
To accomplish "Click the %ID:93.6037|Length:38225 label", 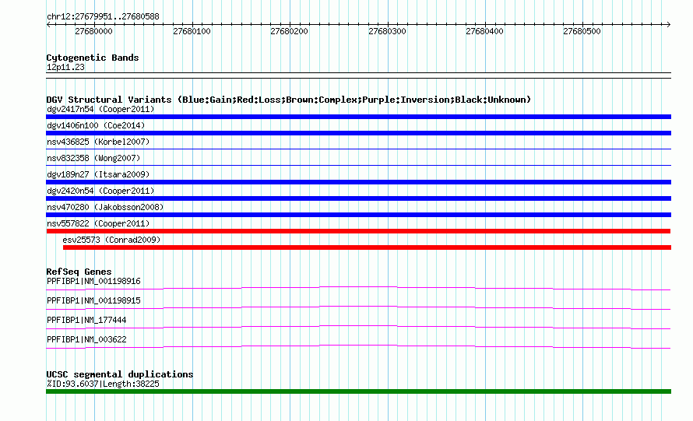I will click(x=103, y=384).
